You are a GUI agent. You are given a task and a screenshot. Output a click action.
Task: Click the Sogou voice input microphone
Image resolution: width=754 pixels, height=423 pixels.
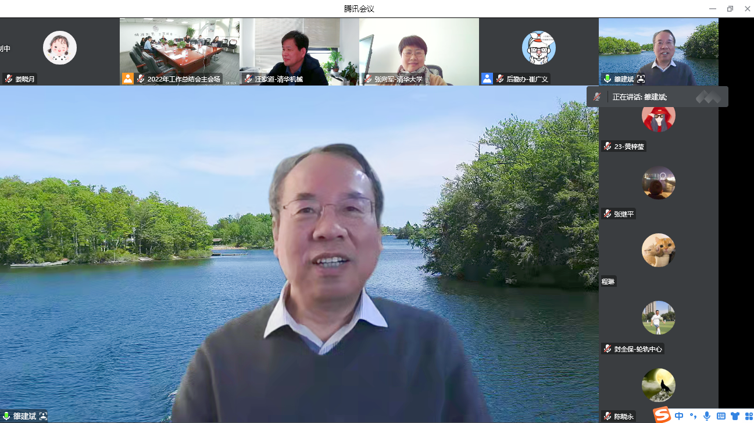click(x=707, y=416)
